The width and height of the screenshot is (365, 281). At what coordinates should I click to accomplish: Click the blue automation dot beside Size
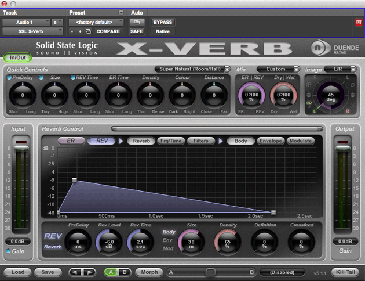(x=41, y=77)
